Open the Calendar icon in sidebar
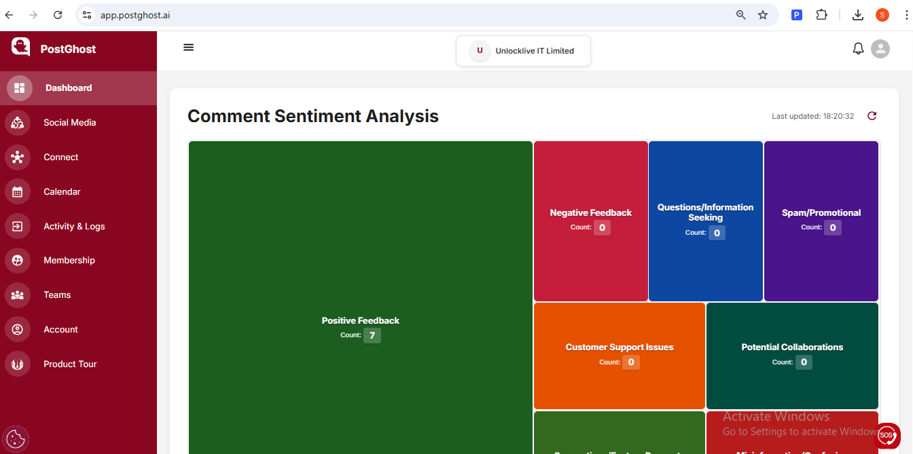Viewport: 913px width, 454px height. click(x=18, y=192)
